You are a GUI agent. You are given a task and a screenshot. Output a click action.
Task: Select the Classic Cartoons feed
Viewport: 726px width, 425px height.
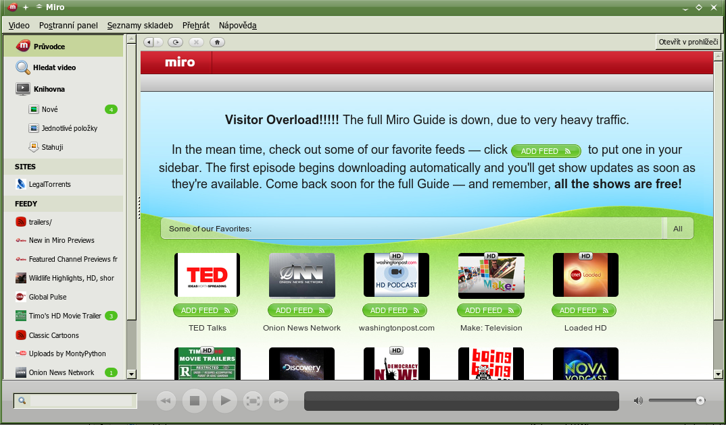point(64,335)
